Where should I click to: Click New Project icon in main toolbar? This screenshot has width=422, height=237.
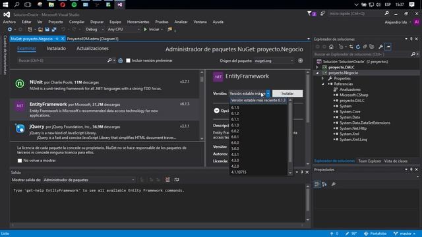click(x=30, y=29)
